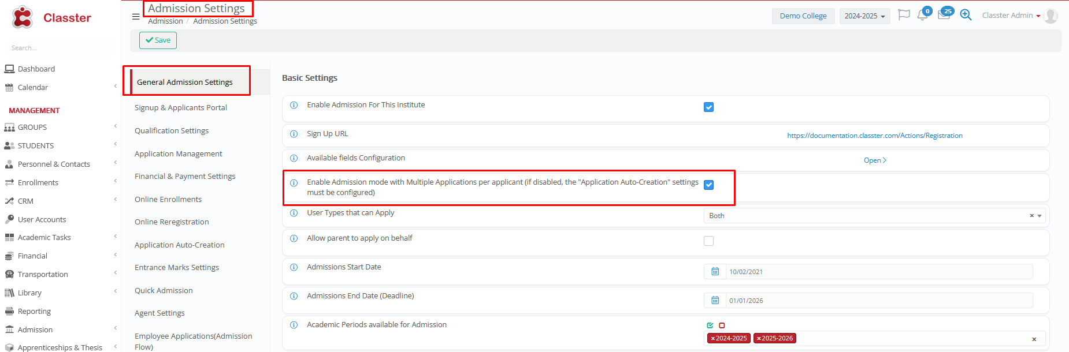Click select-all icon for Academic Periods
Screen dimensions: 1069x352
710,325
